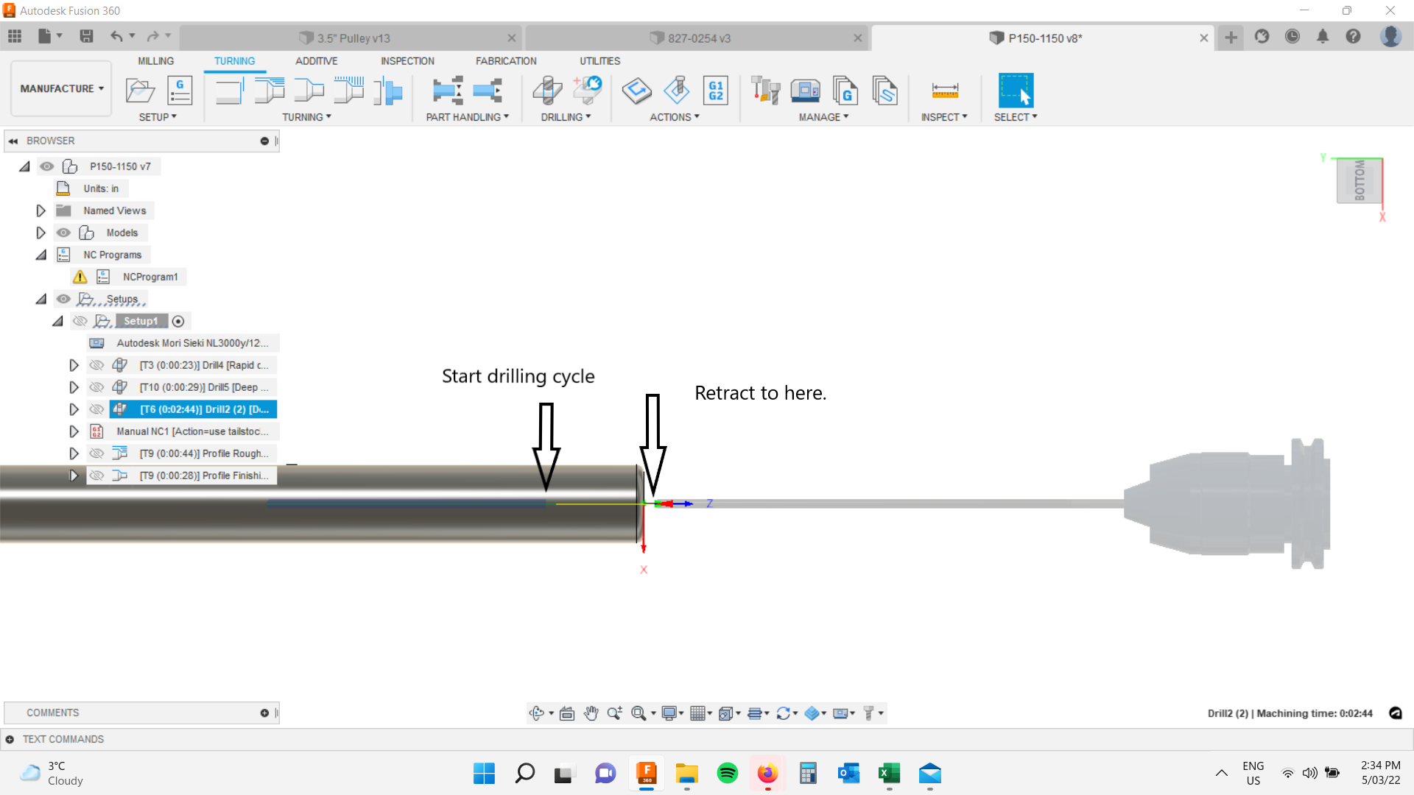Screen dimensions: 1414x795
Task: Open Firefox from the taskbar
Action: pos(767,774)
